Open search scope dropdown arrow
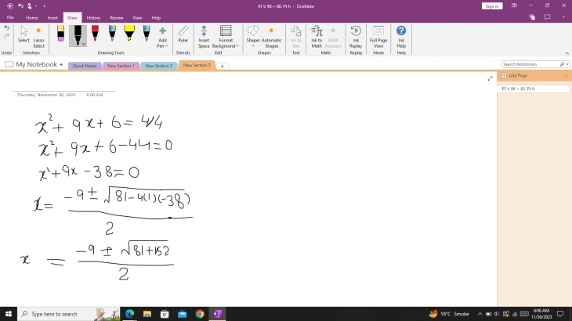This screenshot has height=321, width=572. pyautogui.click(x=567, y=64)
